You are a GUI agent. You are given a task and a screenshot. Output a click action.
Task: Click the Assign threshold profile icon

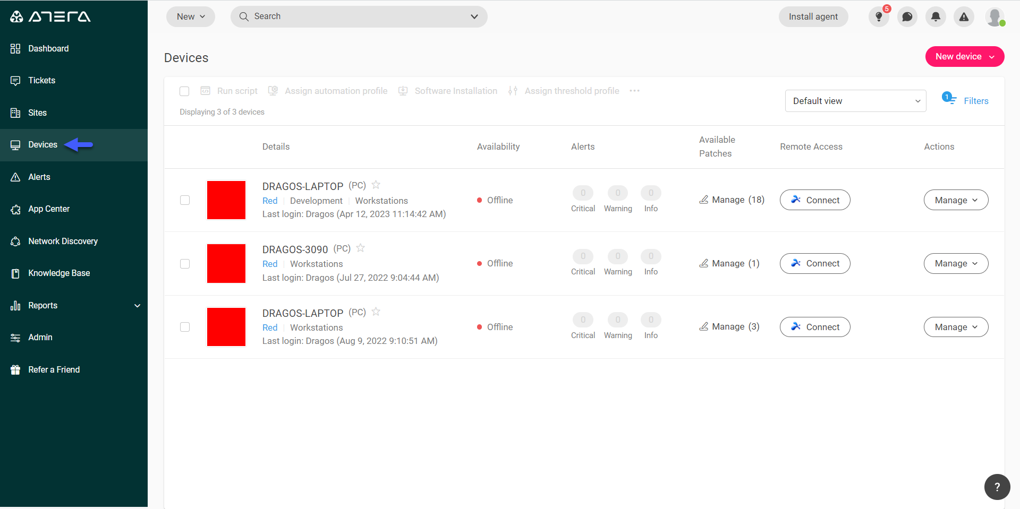coord(513,91)
